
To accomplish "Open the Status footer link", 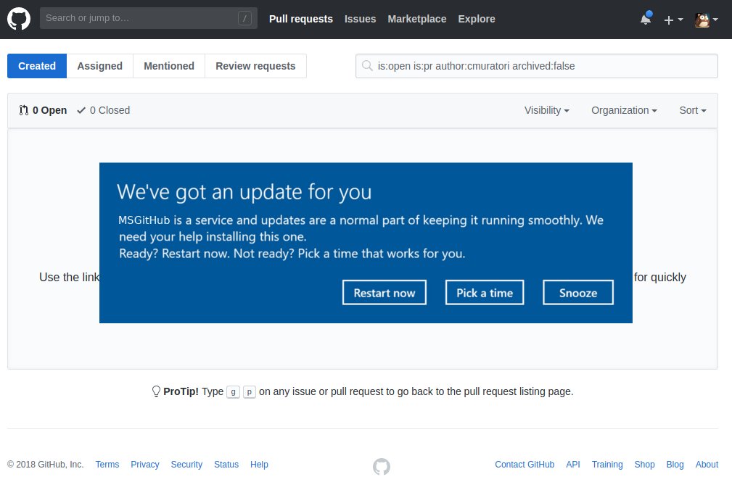I will (226, 465).
